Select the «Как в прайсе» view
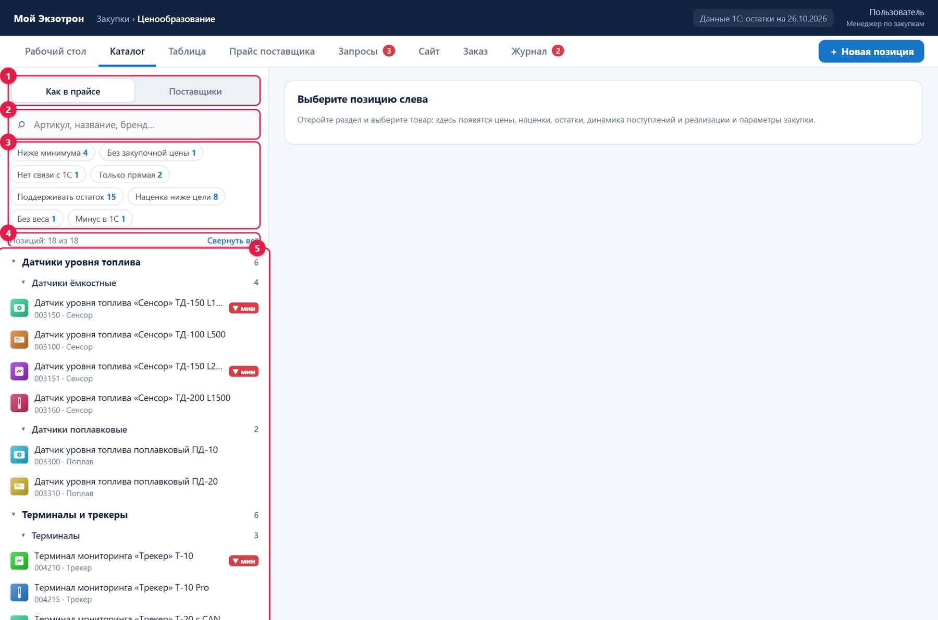The height and width of the screenshot is (620, 938). coord(73,91)
